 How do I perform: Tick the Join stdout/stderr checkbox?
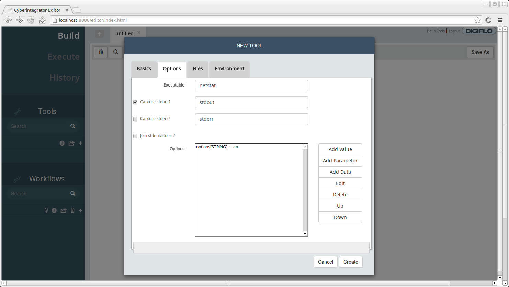(x=135, y=136)
